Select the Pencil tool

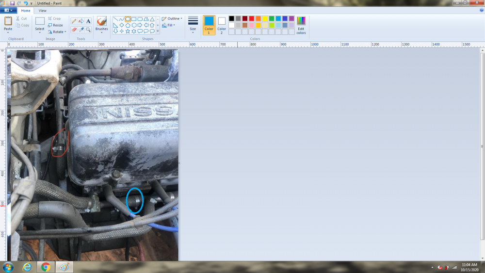coord(74,21)
